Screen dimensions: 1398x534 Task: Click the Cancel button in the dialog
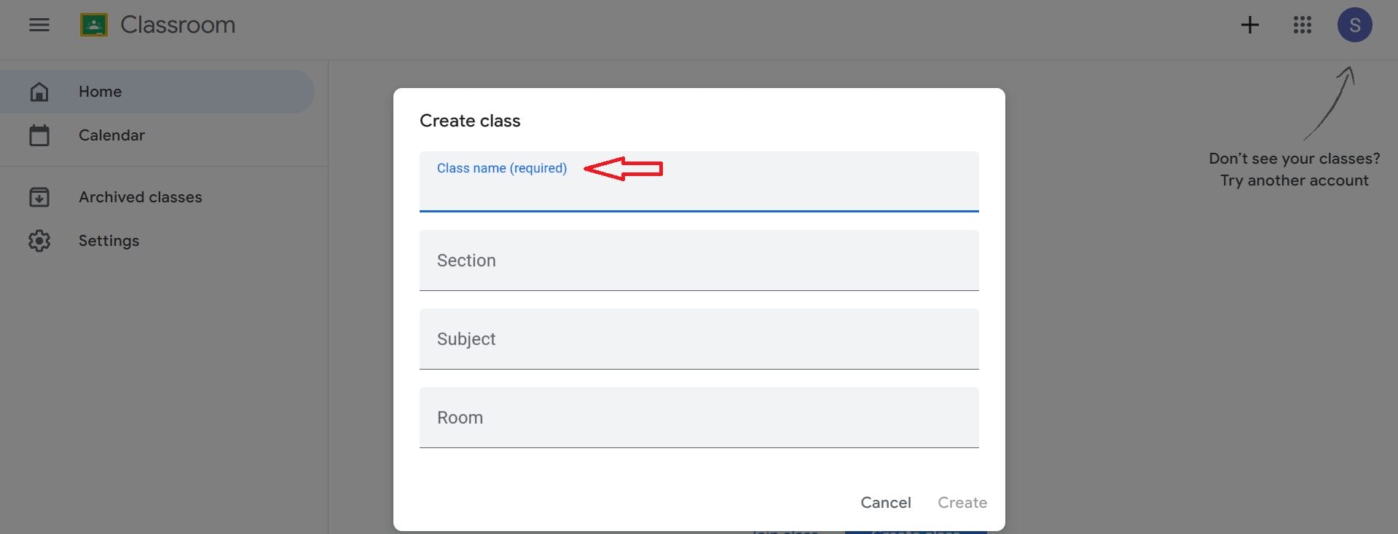[885, 502]
